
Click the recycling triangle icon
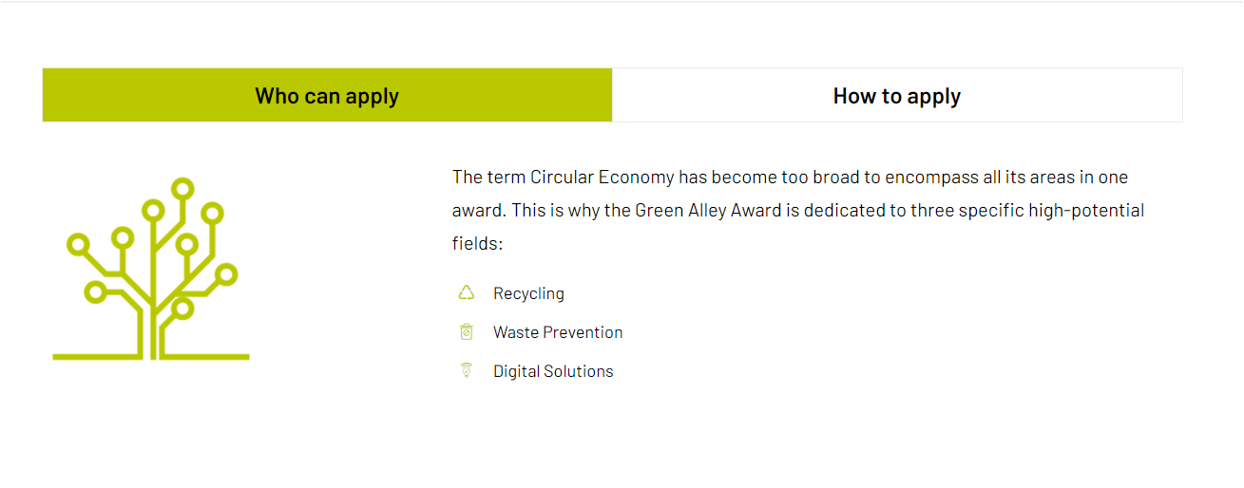466,293
